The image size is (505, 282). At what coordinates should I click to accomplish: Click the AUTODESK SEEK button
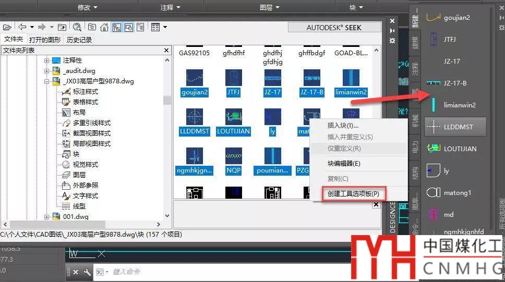(x=334, y=28)
